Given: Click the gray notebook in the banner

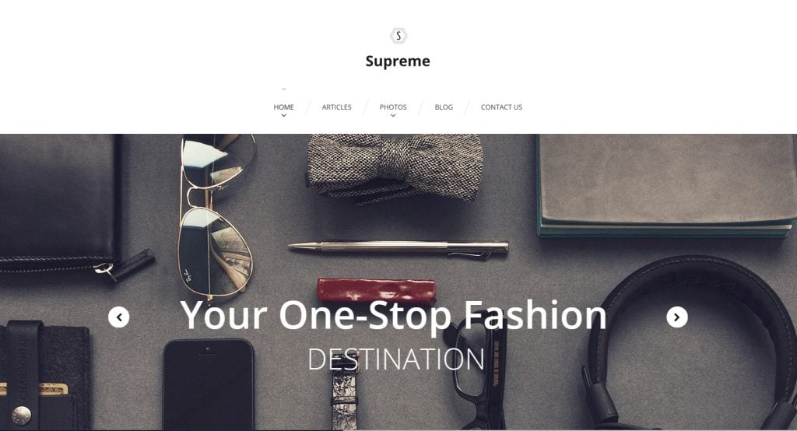Looking at the screenshot, I should tap(666, 186).
